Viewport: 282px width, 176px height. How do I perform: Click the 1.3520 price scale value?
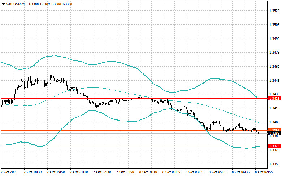(x=274, y=11)
